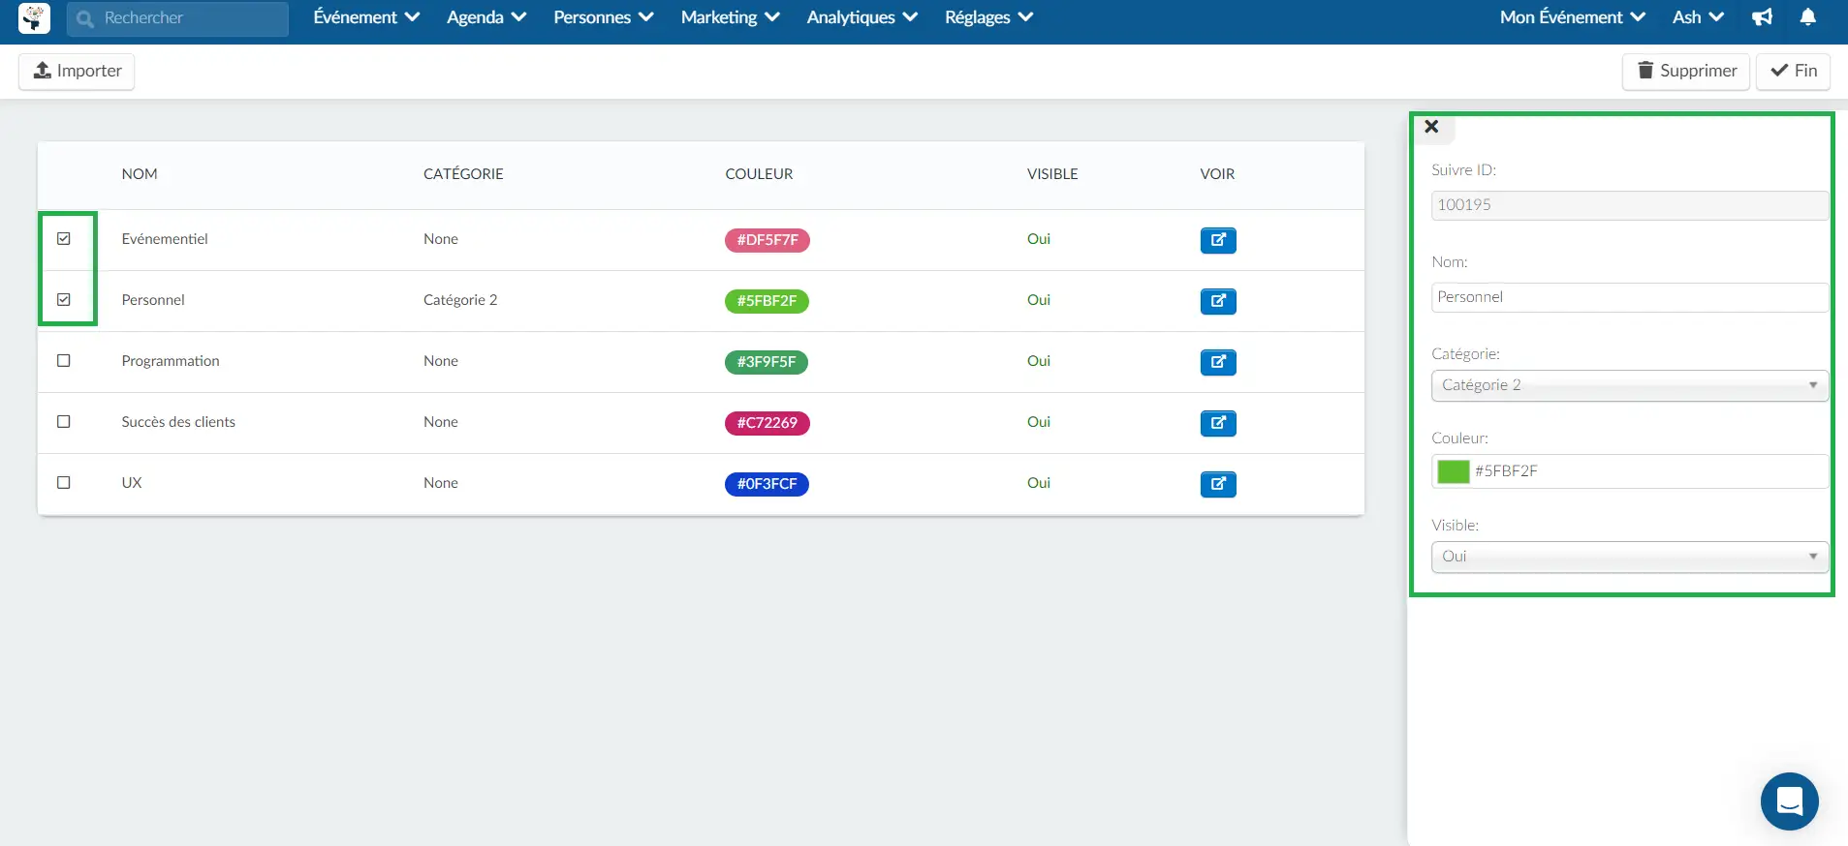Open the Mon Événement dropdown
The height and width of the screenshot is (846, 1848).
(x=1573, y=17)
